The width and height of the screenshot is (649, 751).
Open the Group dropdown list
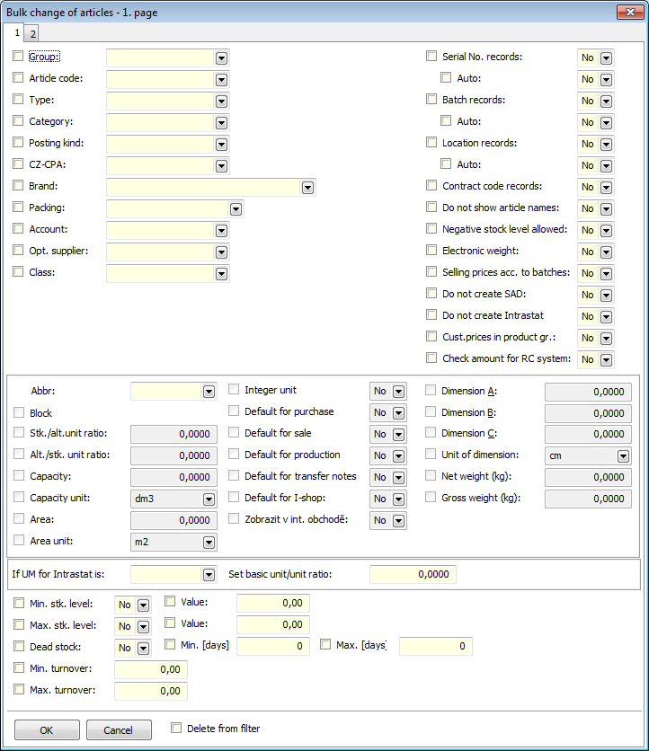click(x=221, y=58)
